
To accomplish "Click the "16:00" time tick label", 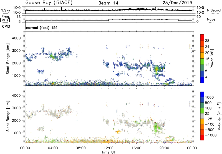I will tap(136, 148).
